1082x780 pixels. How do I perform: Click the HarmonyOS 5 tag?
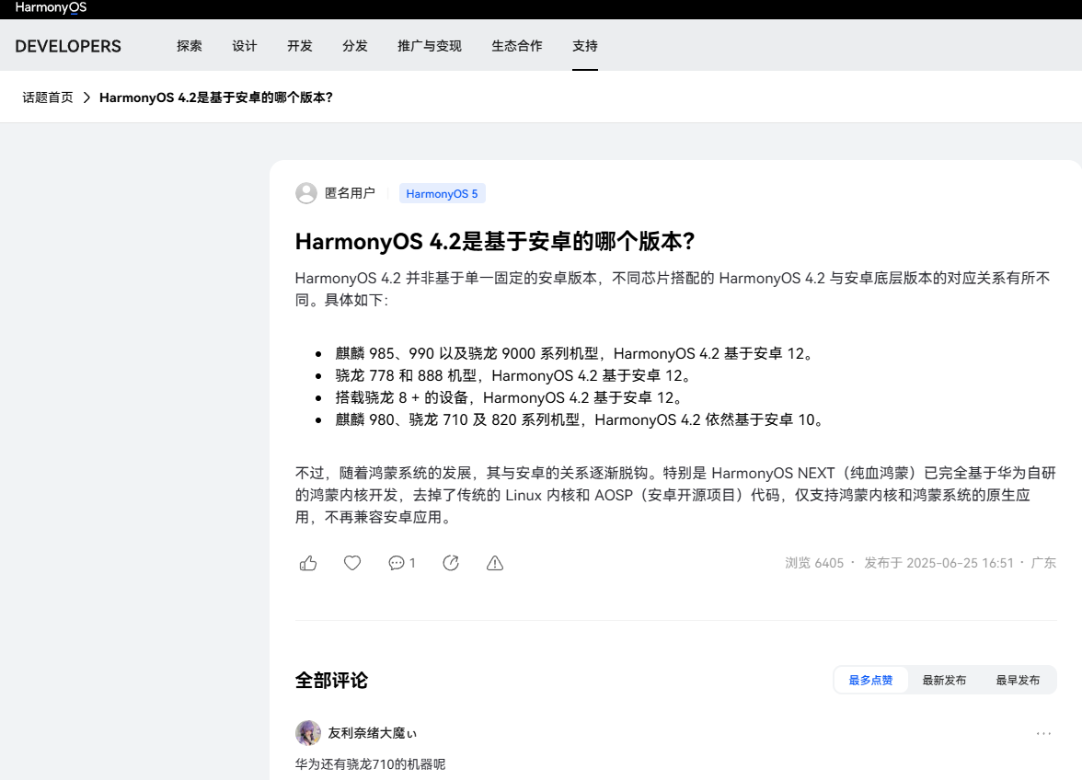coord(442,194)
